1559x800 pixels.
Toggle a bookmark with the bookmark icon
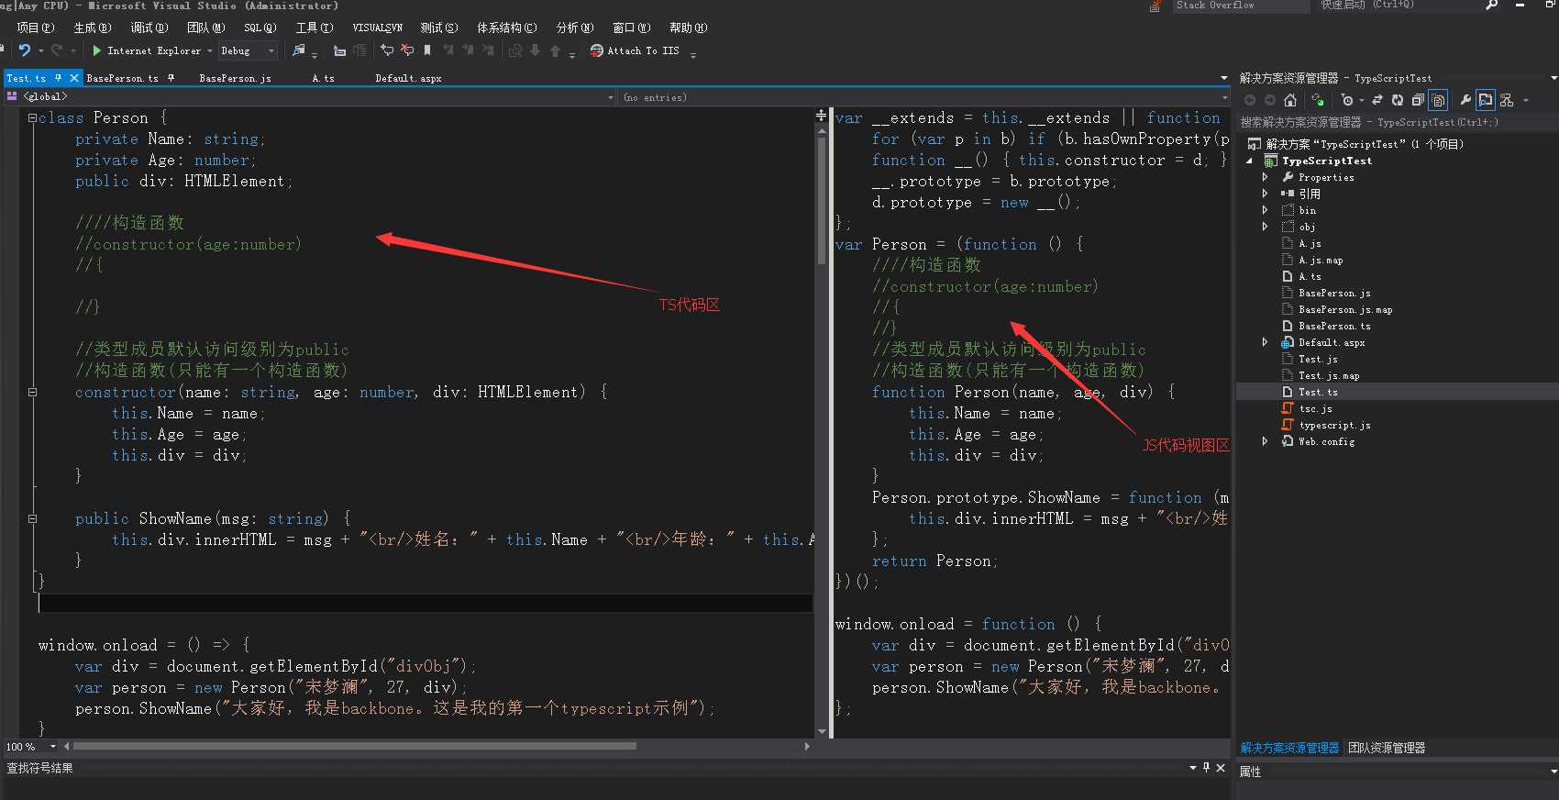click(427, 50)
